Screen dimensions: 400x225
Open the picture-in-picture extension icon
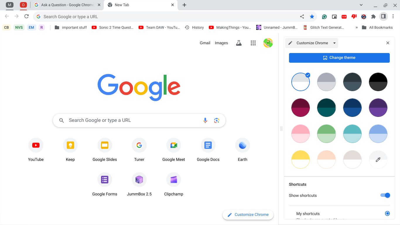(x=334, y=17)
